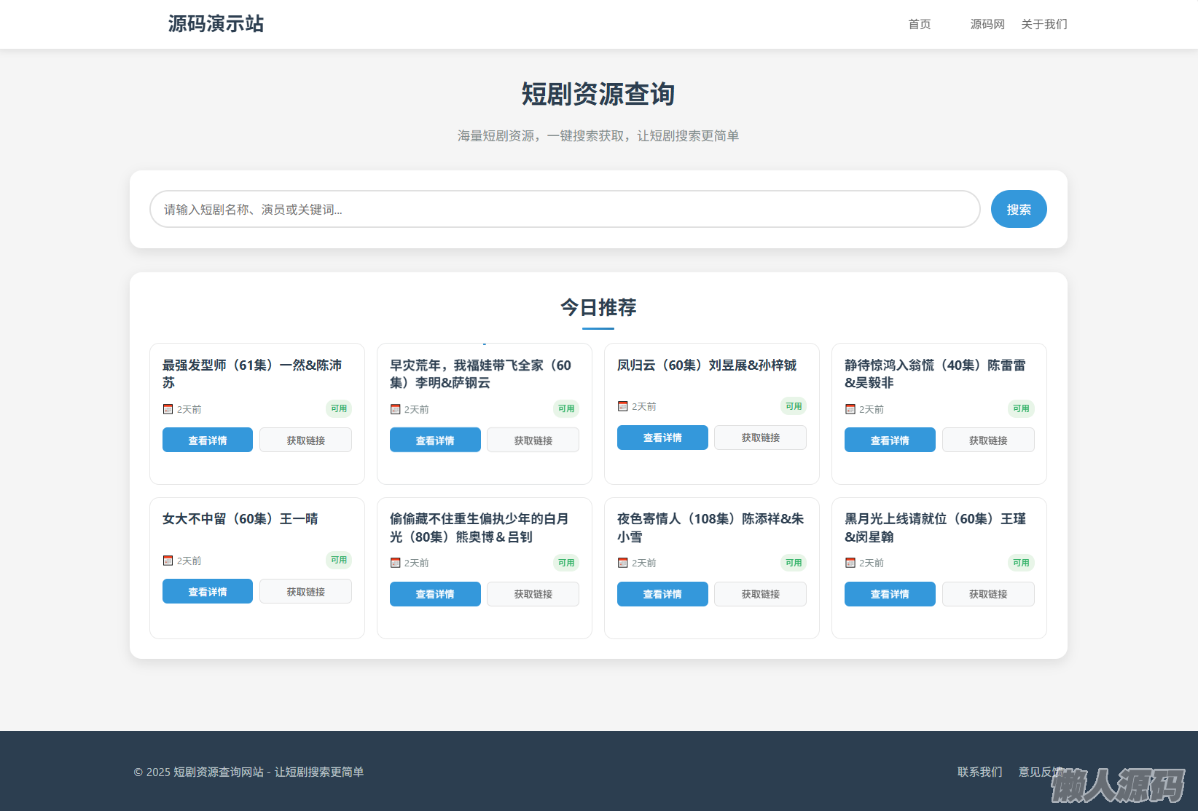The height and width of the screenshot is (811, 1198).
Task: View details for 最强发型师 drama
Action: click(208, 440)
